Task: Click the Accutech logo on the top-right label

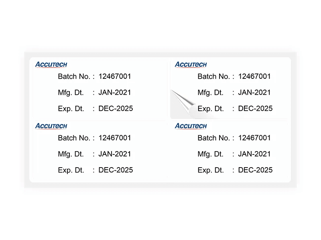Action: (x=191, y=64)
